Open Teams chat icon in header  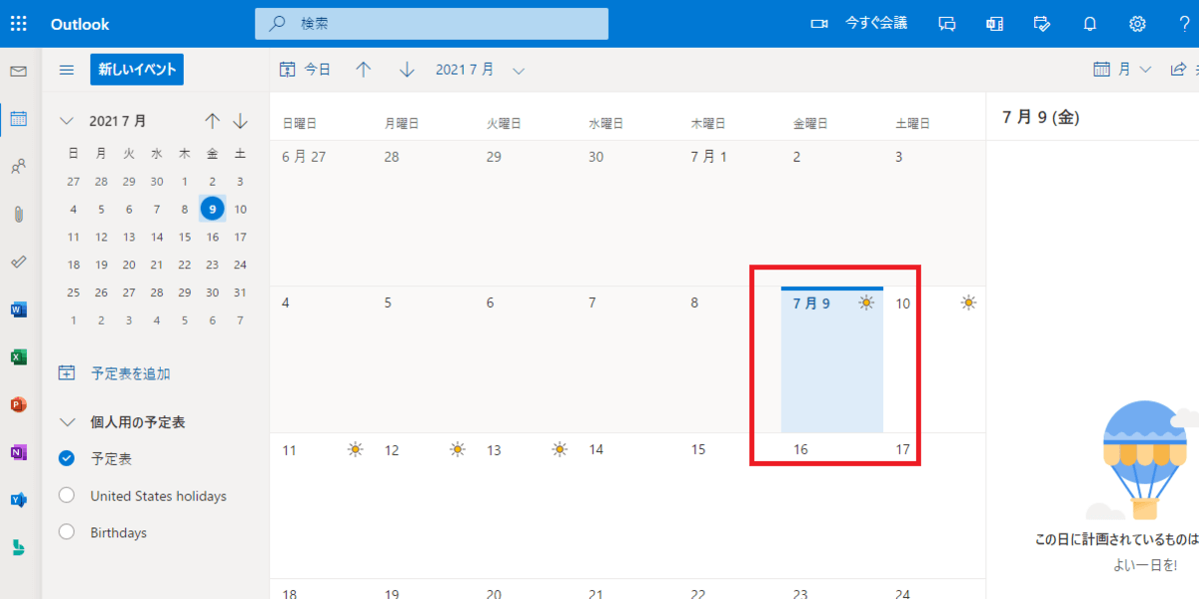tap(947, 24)
